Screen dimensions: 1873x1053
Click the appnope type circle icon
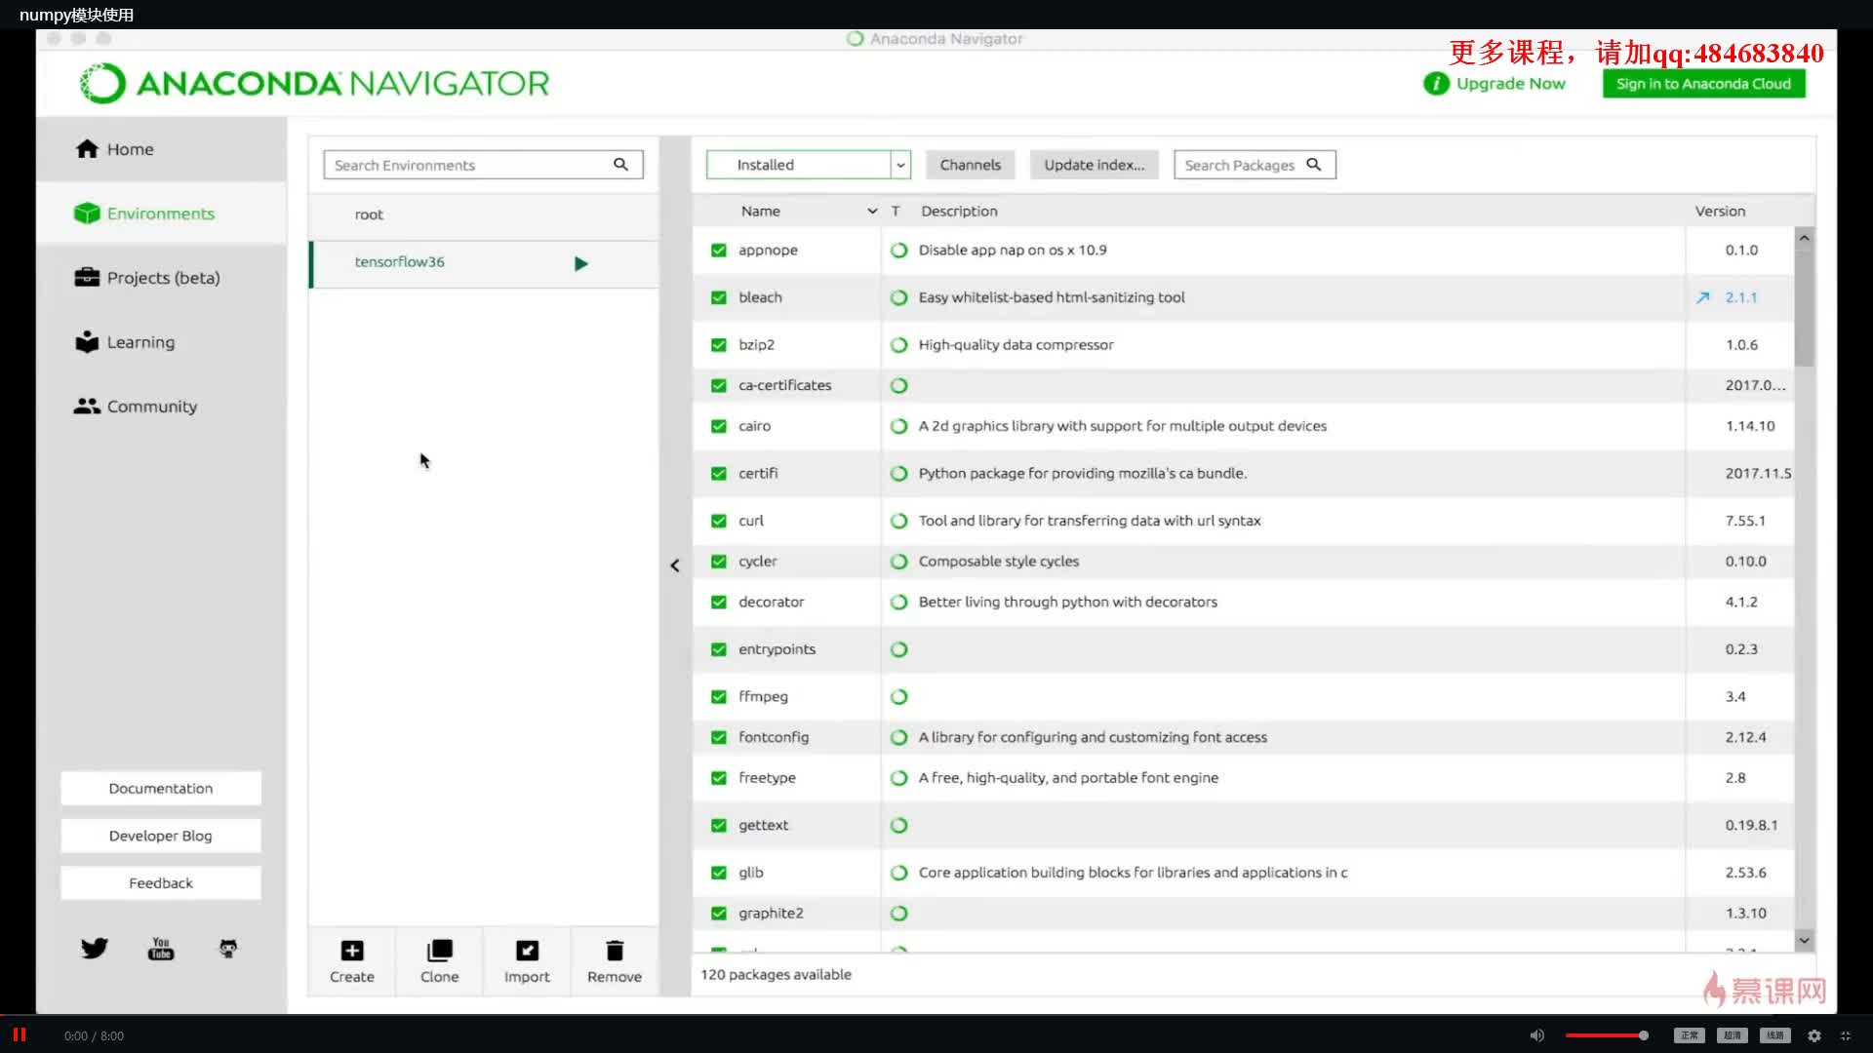tap(899, 251)
